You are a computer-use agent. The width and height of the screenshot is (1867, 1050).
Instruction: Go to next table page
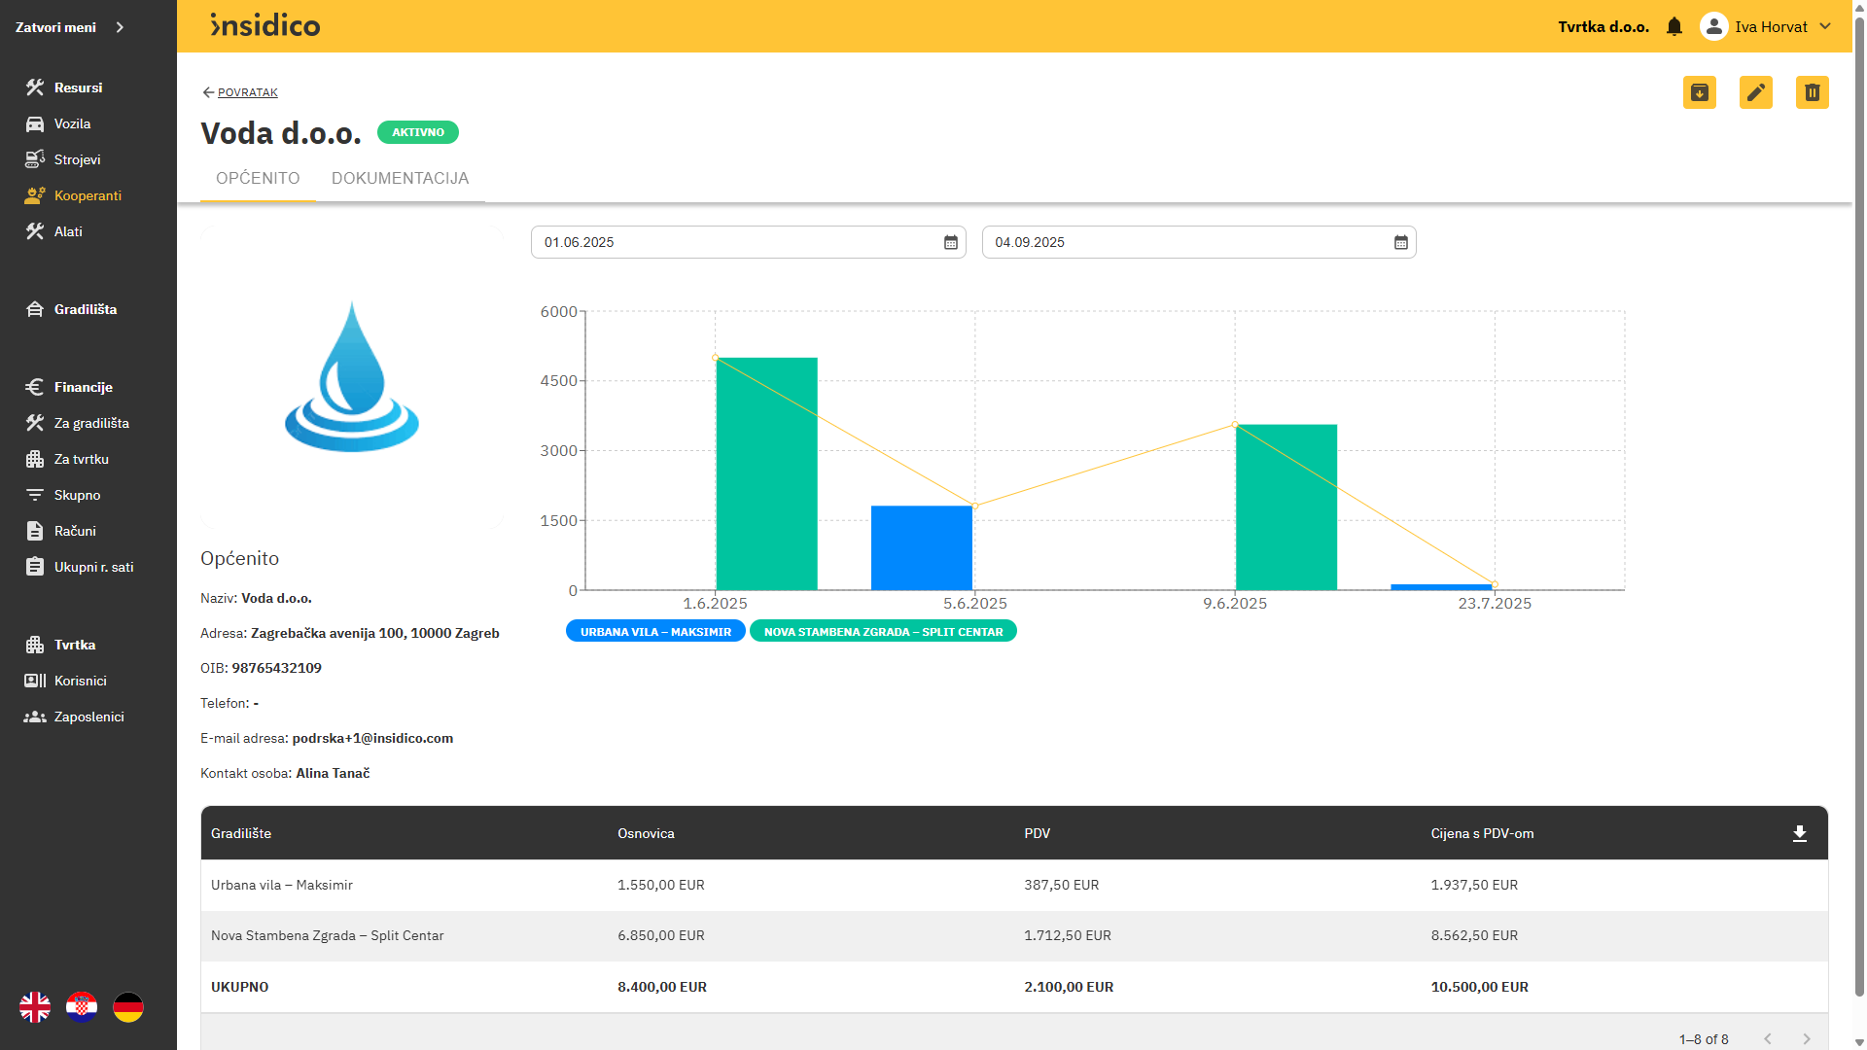point(1807,1038)
